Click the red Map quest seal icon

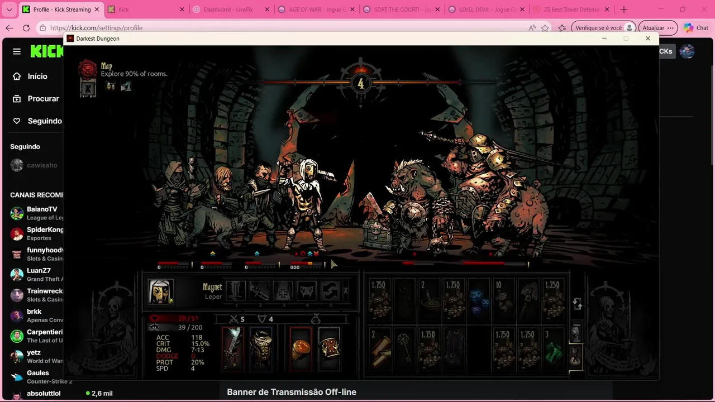tap(88, 69)
